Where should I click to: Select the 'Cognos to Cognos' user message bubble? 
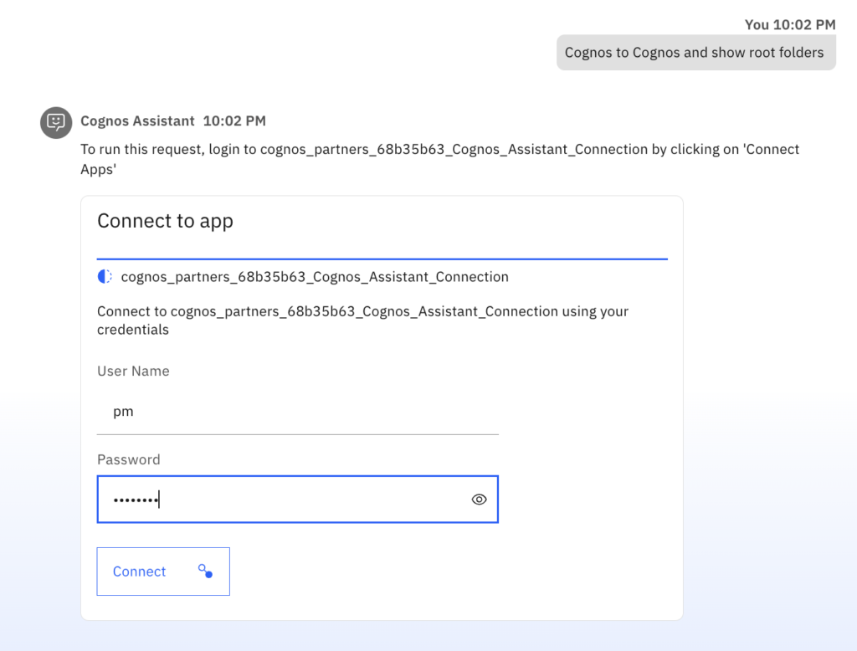click(695, 52)
